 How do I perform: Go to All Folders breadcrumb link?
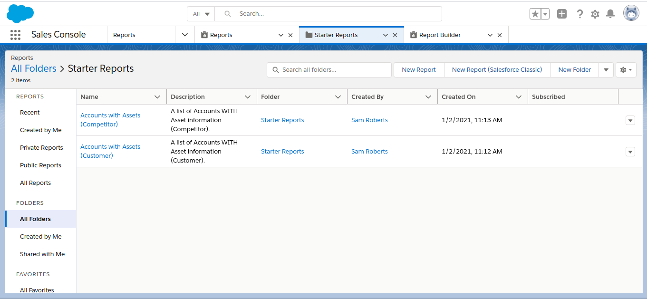34,68
